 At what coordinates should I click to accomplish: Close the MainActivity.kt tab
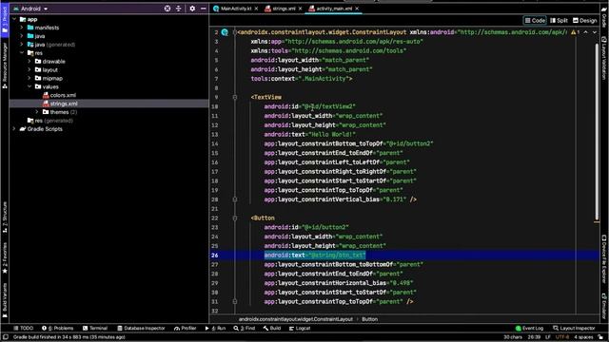point(256,9)
